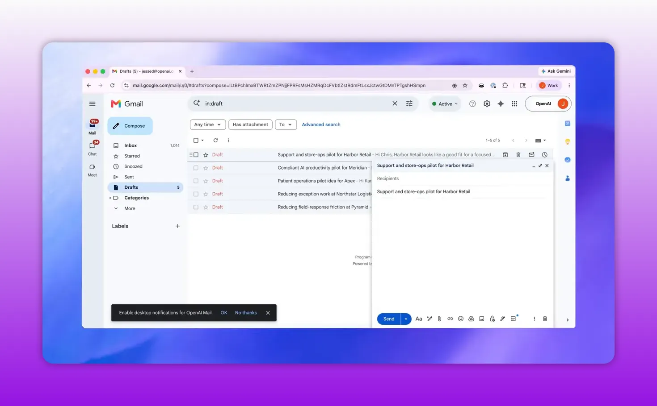Select the Compliant AI productivity pilot draft checkbox
Image resolution: width=657 pixels, height=406 pixels.
(196, 168)
